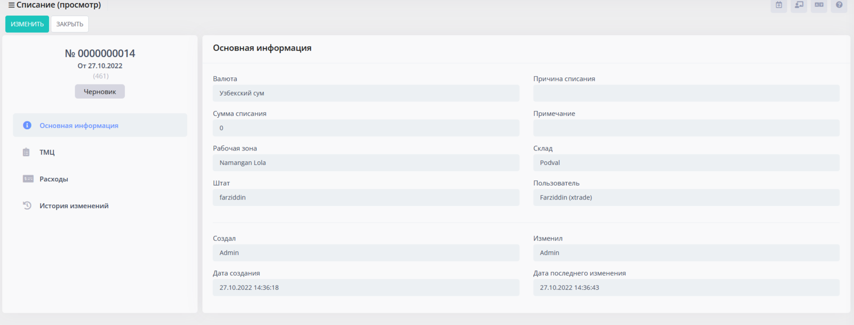Click the money icon next to Расходы

point(28,179)
